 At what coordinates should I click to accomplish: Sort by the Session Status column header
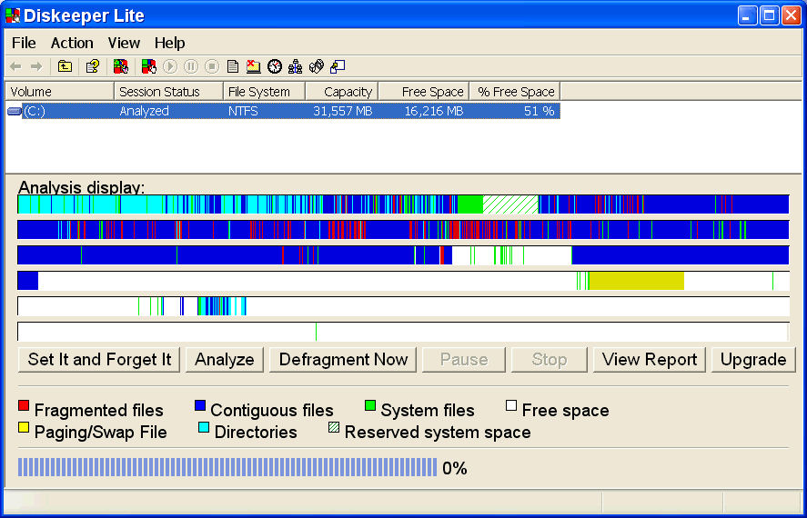tap(169, 92)
